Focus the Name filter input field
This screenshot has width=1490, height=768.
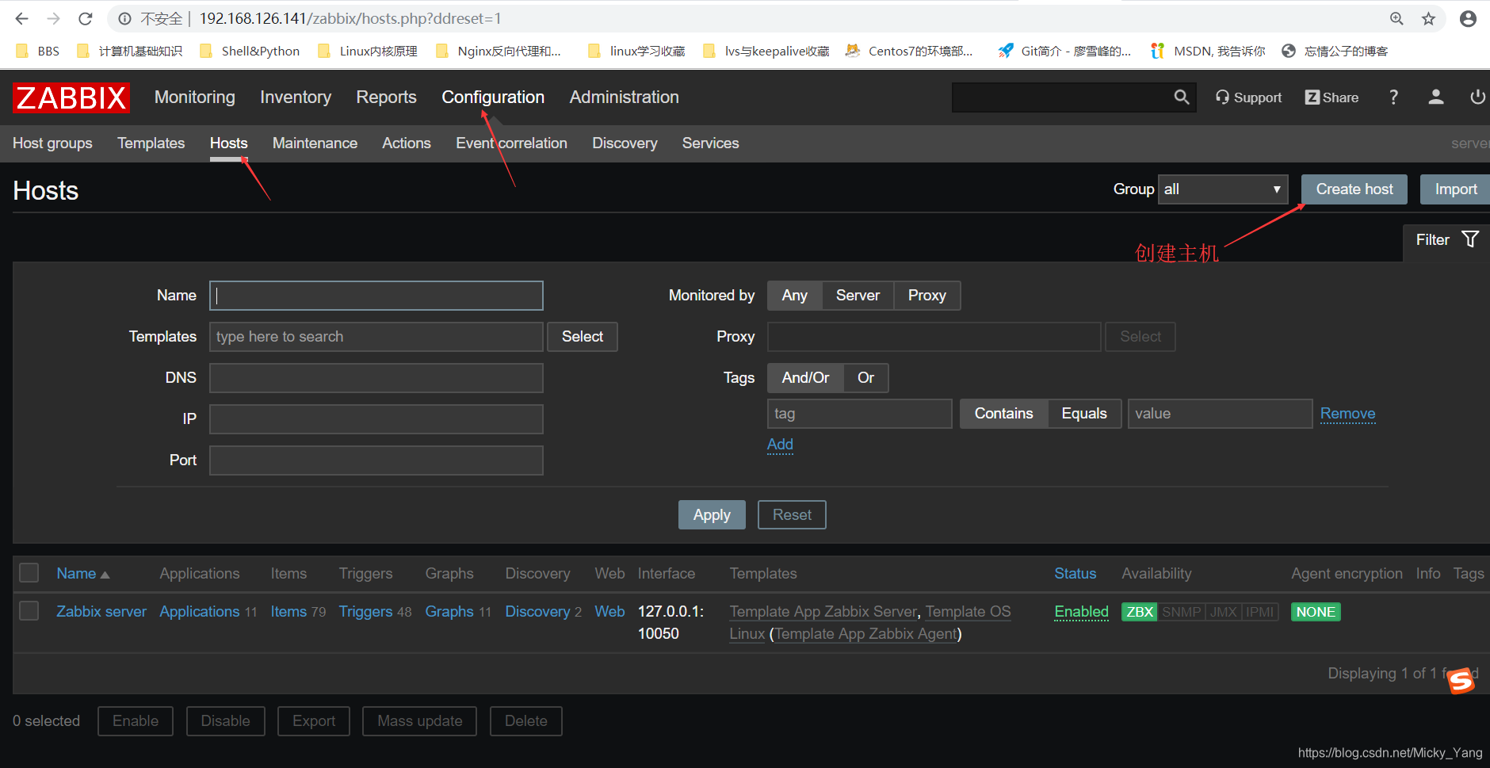[x=376, y=296]
